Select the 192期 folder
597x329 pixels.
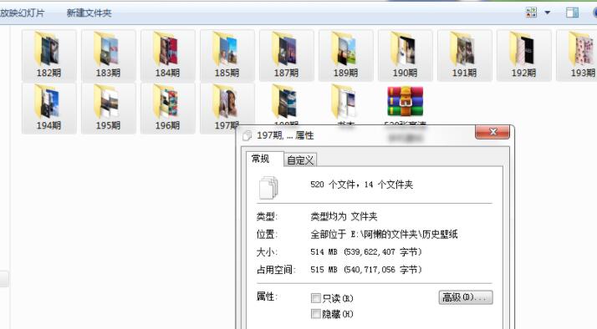coord(524,55)
